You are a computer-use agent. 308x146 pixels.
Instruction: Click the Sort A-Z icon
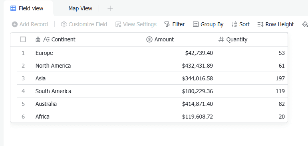click(x=234, y=24)
